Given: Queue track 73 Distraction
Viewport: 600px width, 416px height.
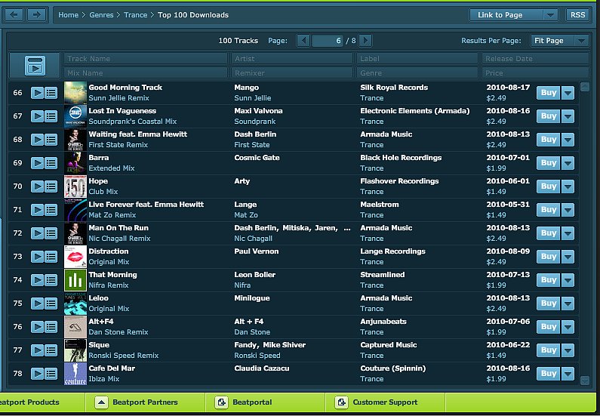Looking at the screenshot, I should click(x=51, y=257).
